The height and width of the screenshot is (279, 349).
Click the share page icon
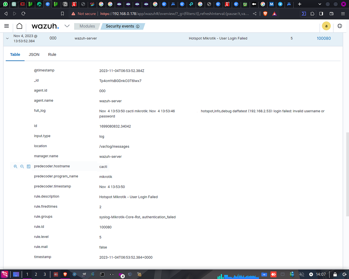pos(254,13)
